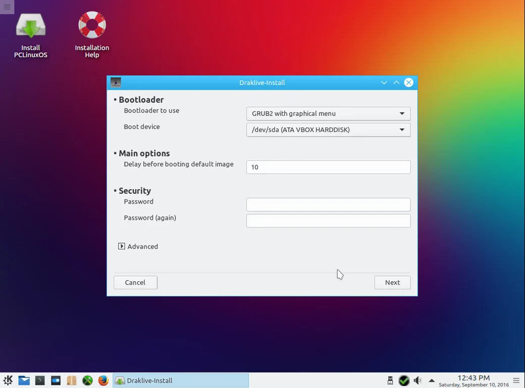Launch Firefox from the taskbar
Viewport: 525px width, 388px height.
(103, 380)
